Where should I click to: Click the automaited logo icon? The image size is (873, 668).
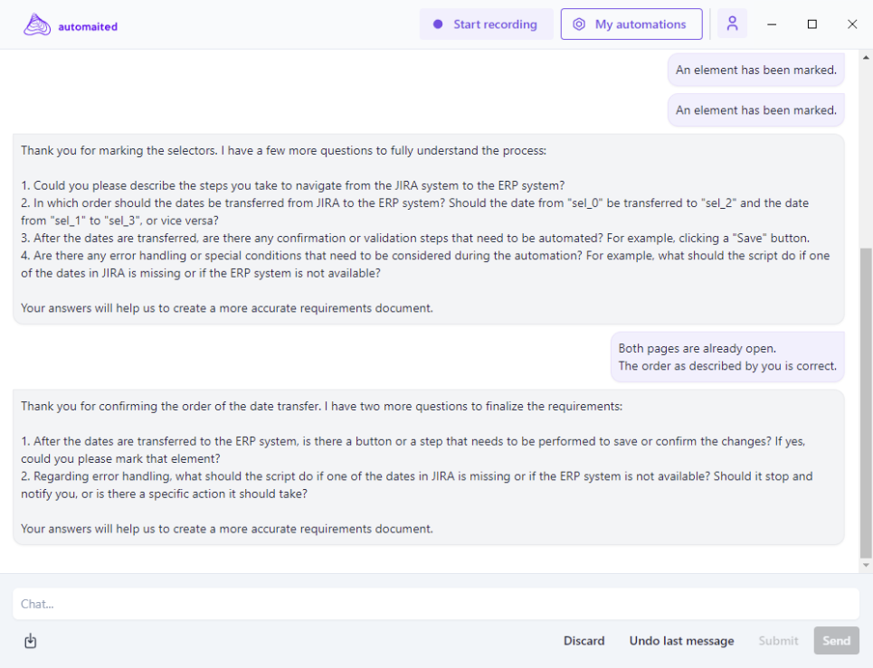pos(37,25)
